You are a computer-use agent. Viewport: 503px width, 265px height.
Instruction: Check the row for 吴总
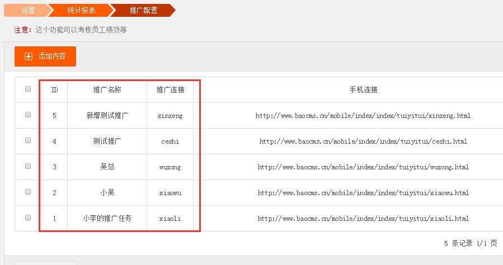pos(28,166)
